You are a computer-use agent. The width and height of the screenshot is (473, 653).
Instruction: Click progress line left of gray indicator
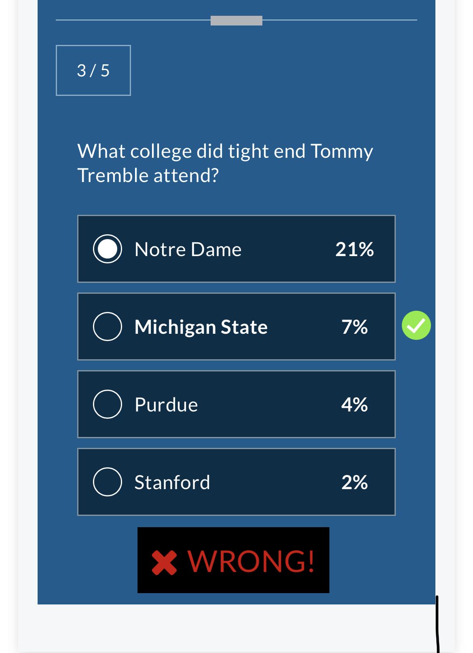pos(133,20)
